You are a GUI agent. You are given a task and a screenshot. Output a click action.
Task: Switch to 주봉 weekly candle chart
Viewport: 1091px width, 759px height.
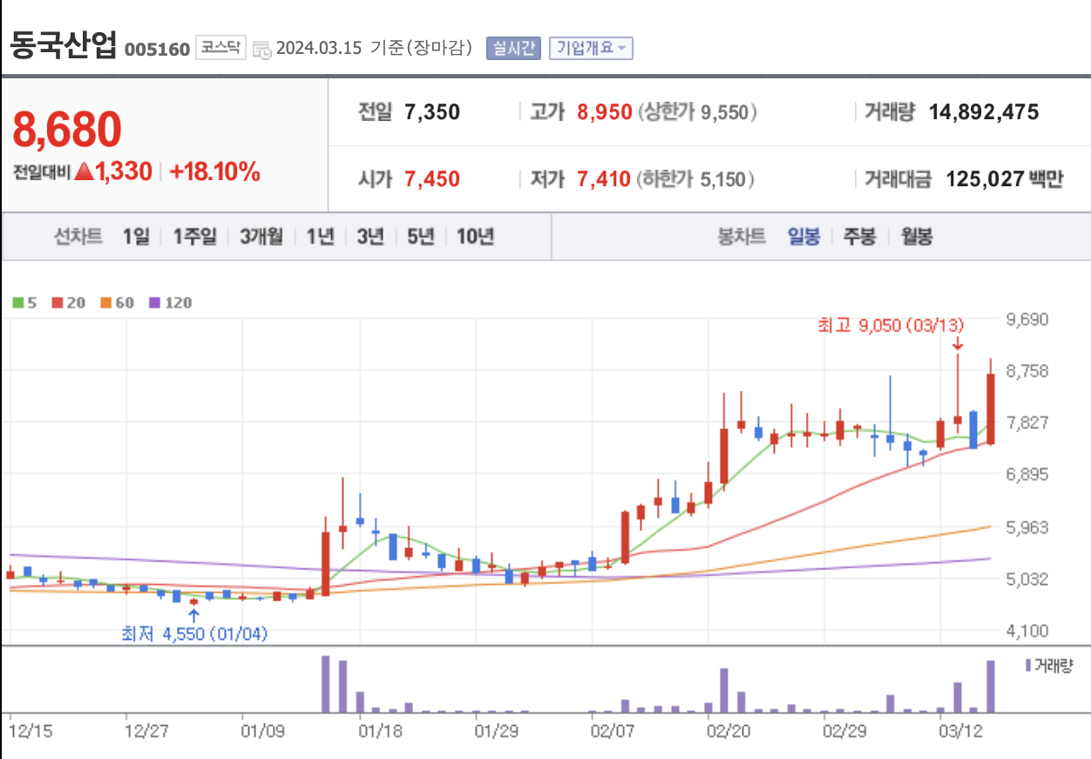click(x=859, y=236)
